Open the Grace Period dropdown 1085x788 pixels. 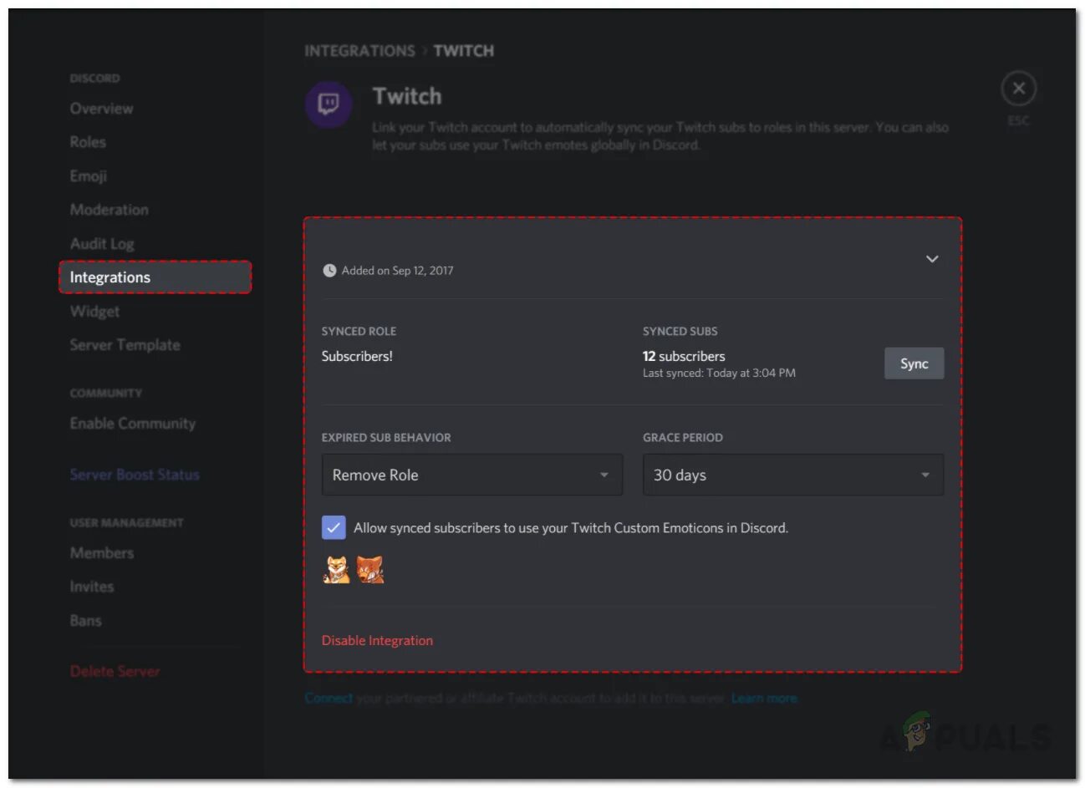coord(792,475)
